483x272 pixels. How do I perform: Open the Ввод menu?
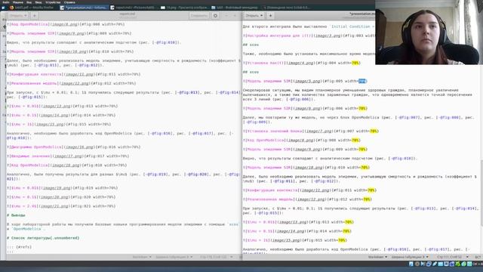(x=38, y=2)
